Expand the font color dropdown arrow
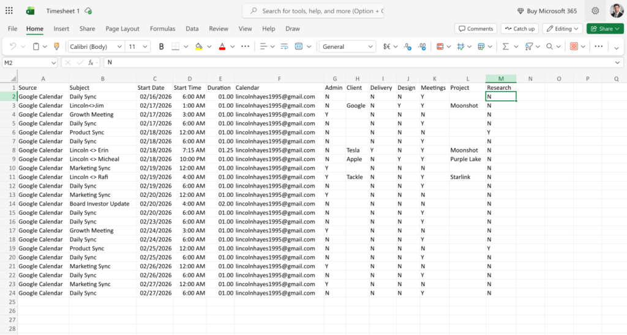Screen dimensions: 627x335 coord(232,46)
